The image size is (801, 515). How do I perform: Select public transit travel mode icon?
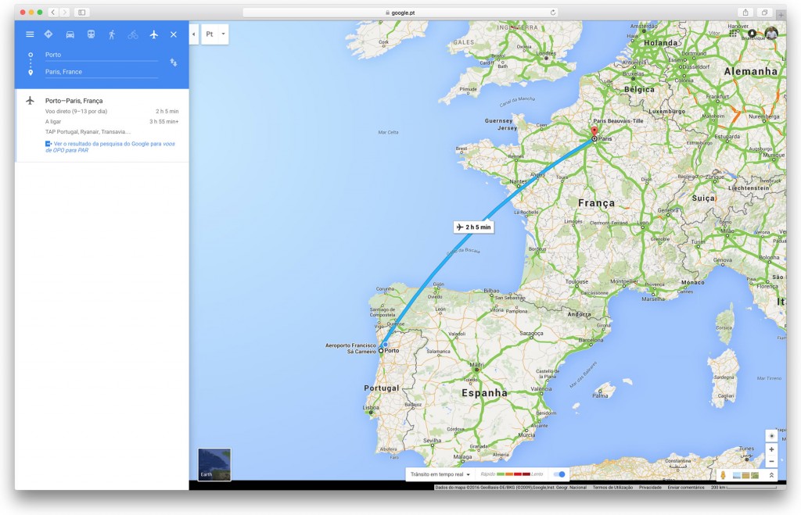91,34
